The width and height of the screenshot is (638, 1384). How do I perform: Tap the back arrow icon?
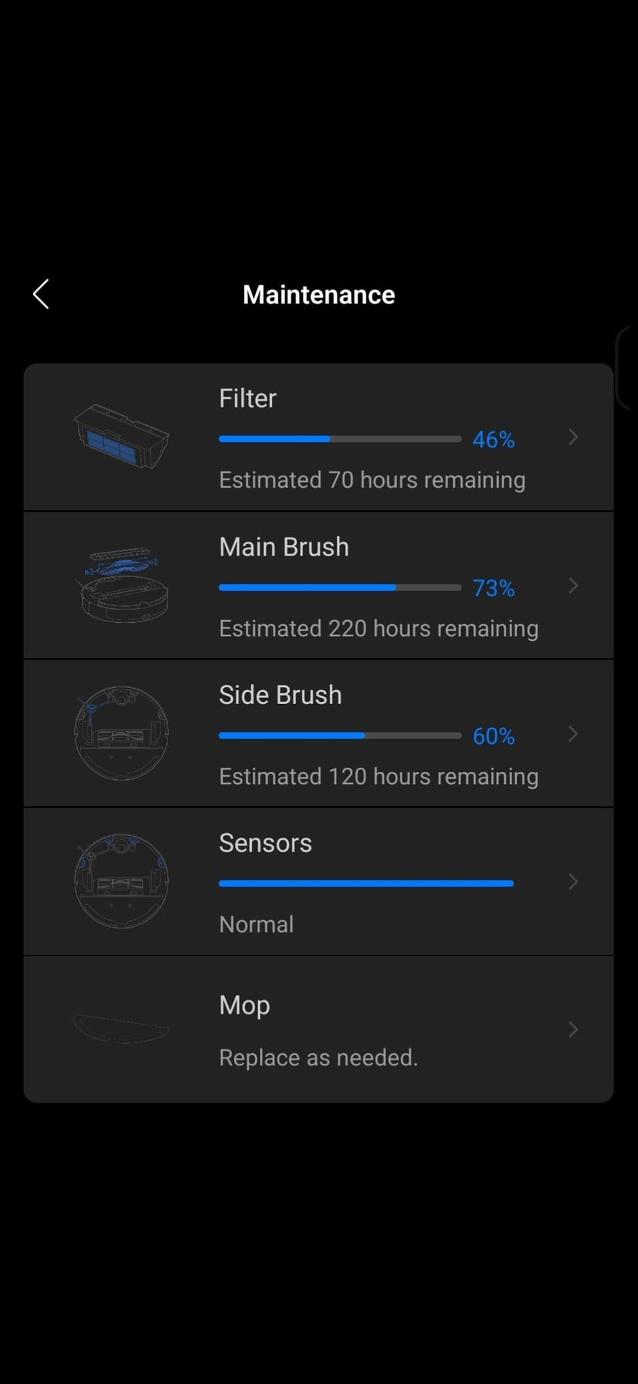(41, 294)
